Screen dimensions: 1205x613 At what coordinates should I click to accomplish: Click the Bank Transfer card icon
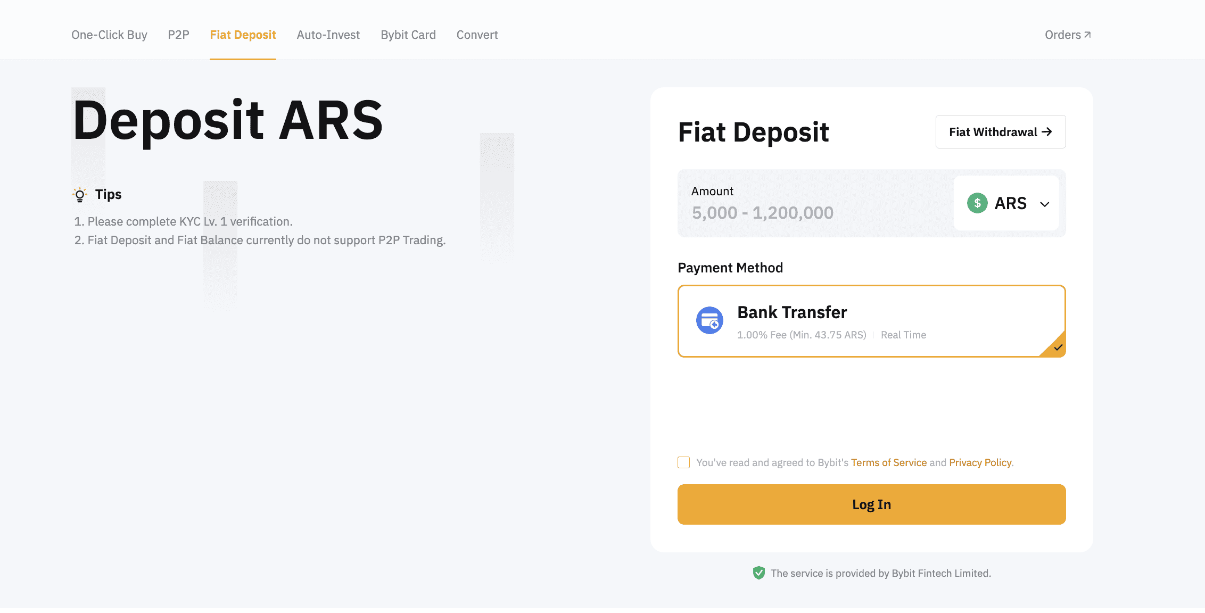coord(709,320)
